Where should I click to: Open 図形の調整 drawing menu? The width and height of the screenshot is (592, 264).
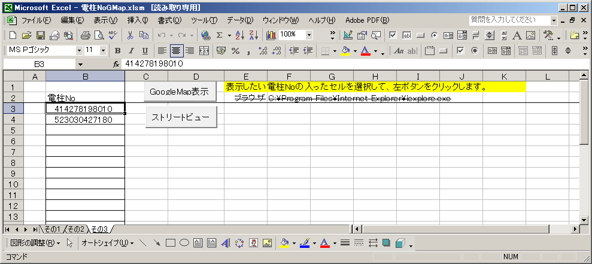point(35,243)
